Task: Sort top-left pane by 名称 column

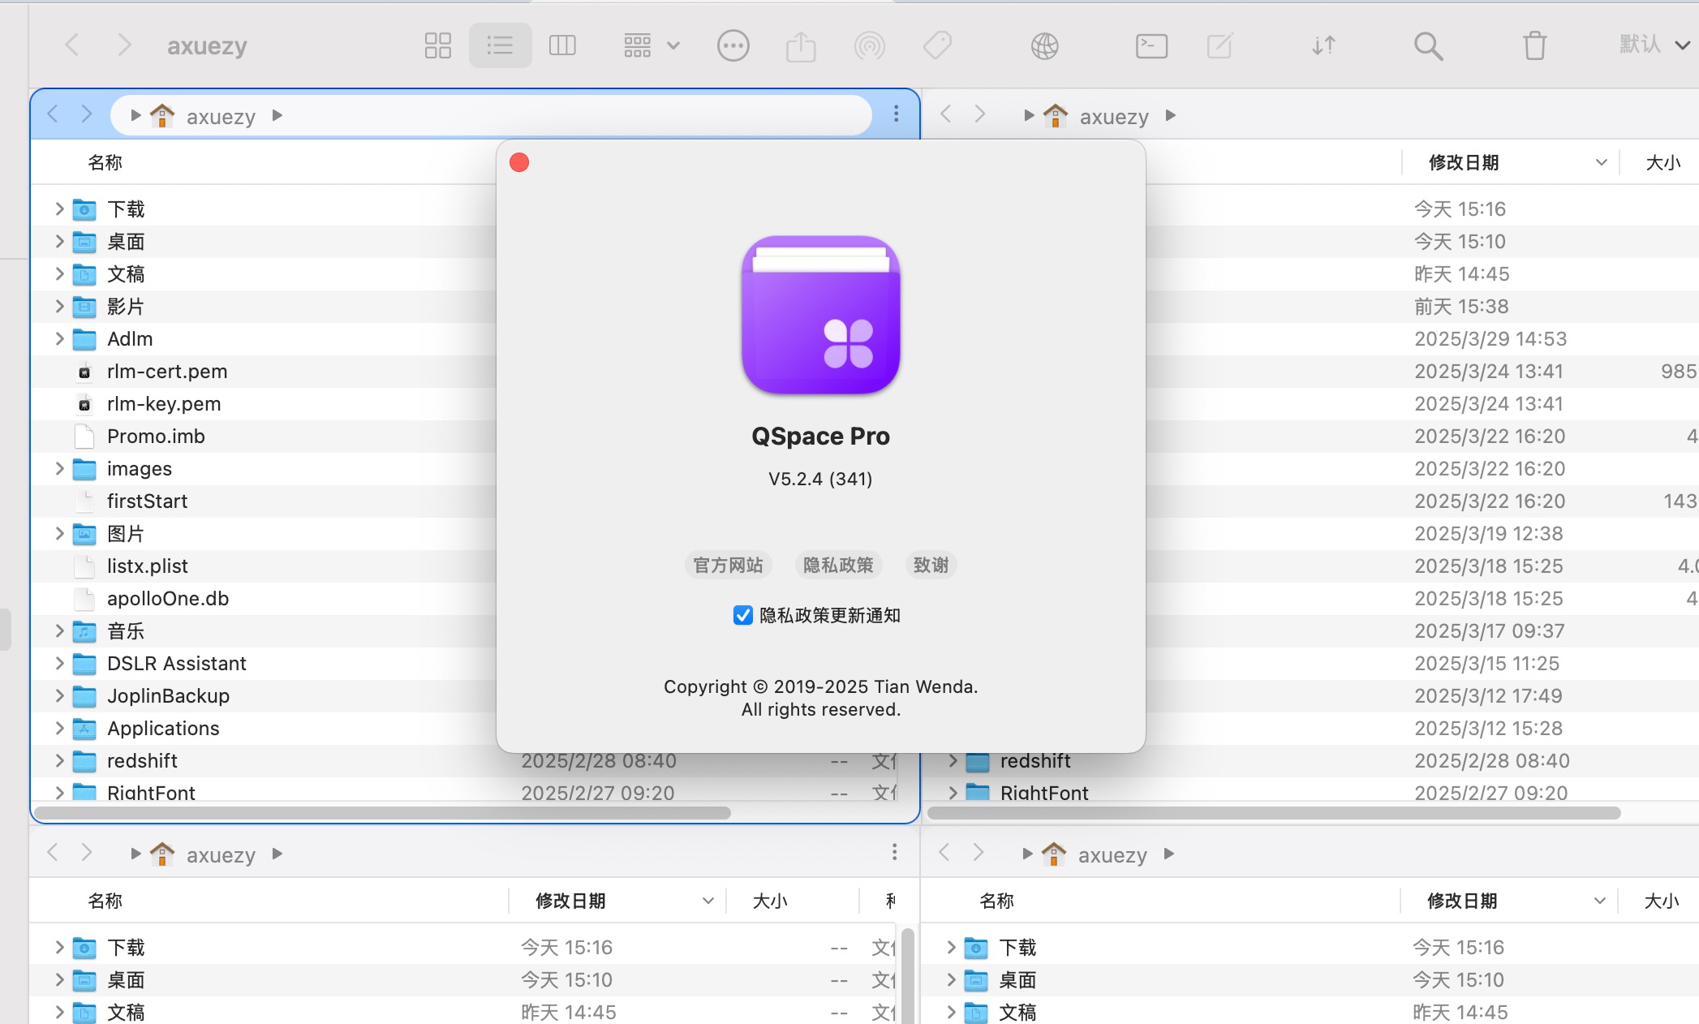Action: coord(105,162)
